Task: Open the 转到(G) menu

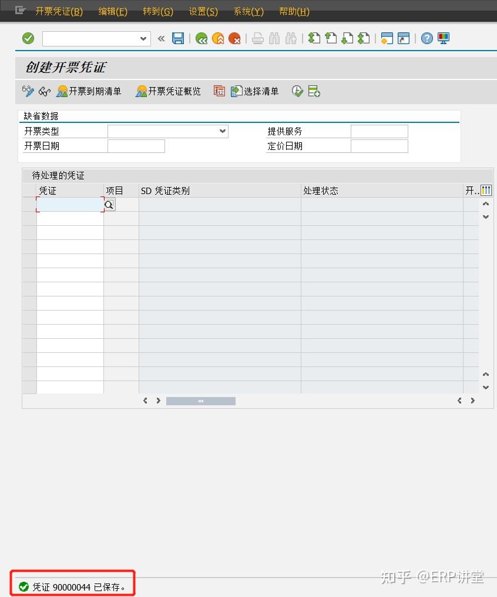Action: pos(157,11)
